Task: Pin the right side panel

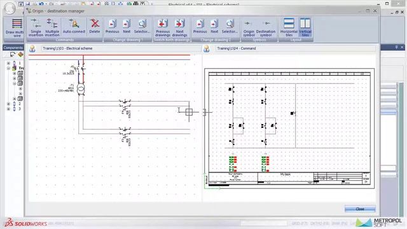Action: (396, 47)
